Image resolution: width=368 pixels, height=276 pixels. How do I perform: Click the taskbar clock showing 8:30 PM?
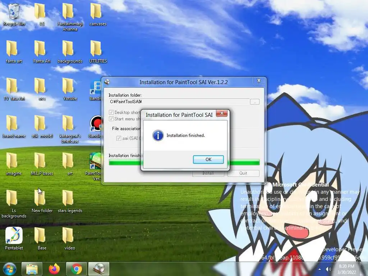pyautogui.click(x=347, y=269)
